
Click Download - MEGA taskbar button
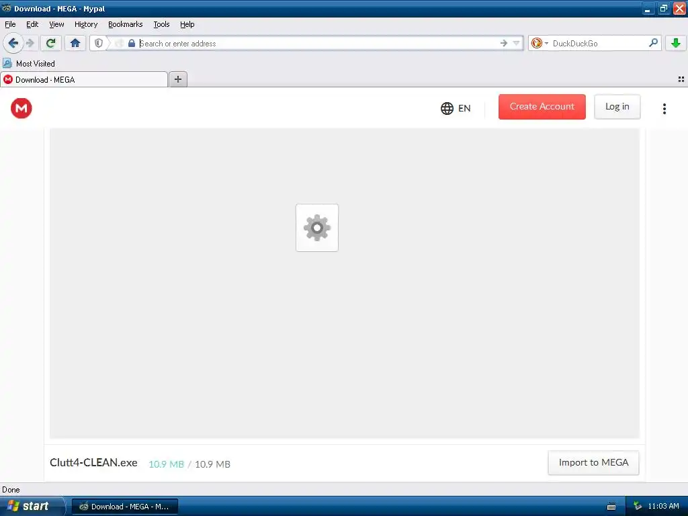click(x=124, y=507)
